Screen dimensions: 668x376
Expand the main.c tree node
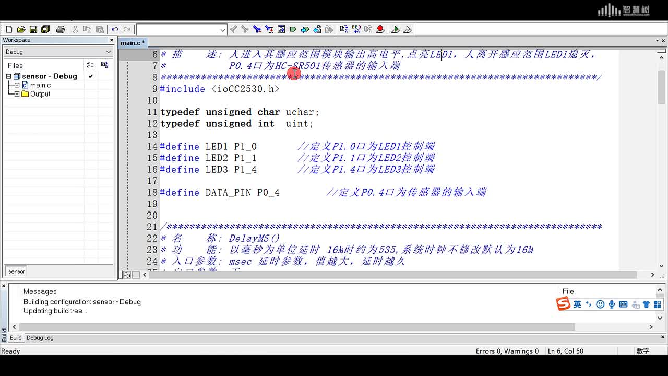tap(17, 85)
